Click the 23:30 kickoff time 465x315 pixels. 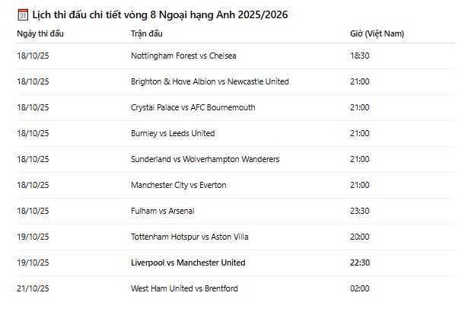tap(360, 211)
